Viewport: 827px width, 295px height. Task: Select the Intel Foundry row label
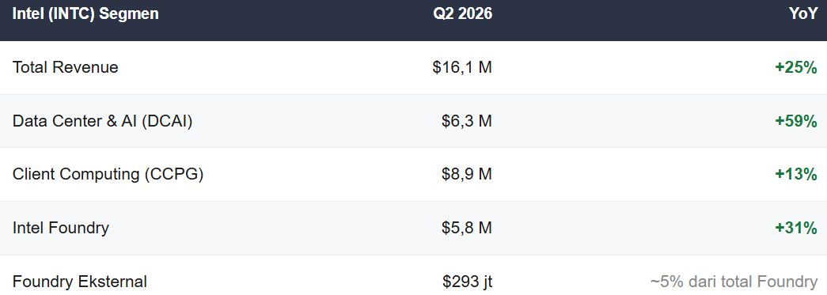coord(61,228)
